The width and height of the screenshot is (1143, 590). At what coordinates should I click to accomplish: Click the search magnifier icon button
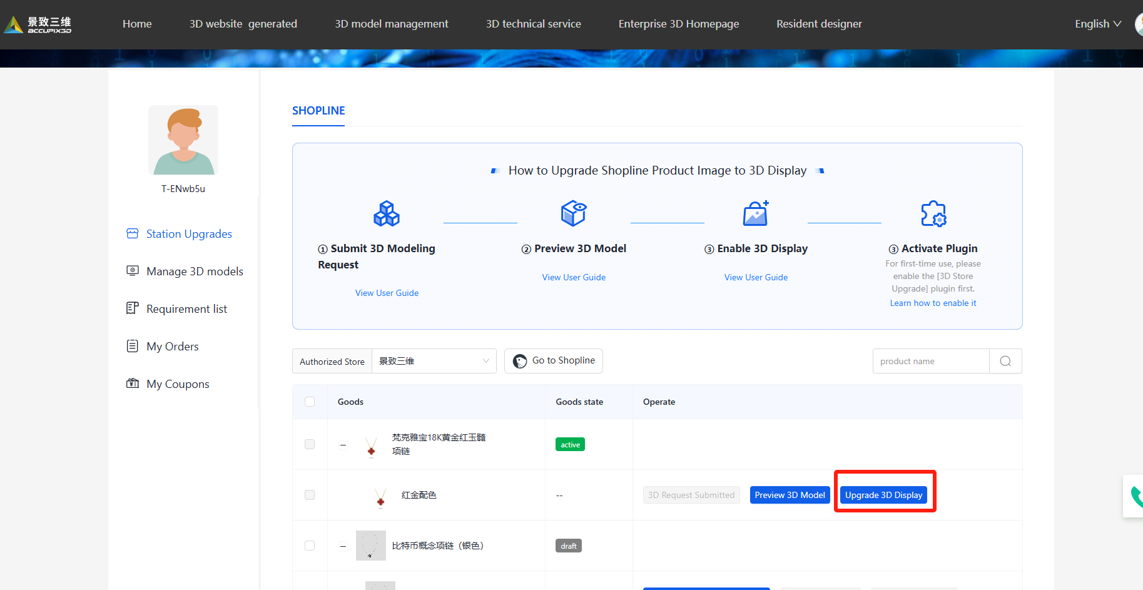1005,361
